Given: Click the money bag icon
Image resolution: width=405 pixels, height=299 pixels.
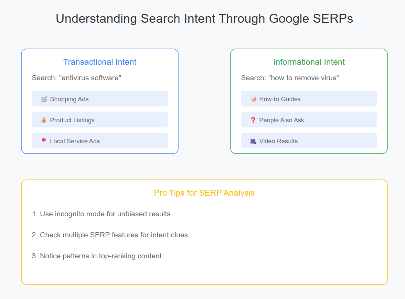Looking at the screenshot, I should 44,120.
